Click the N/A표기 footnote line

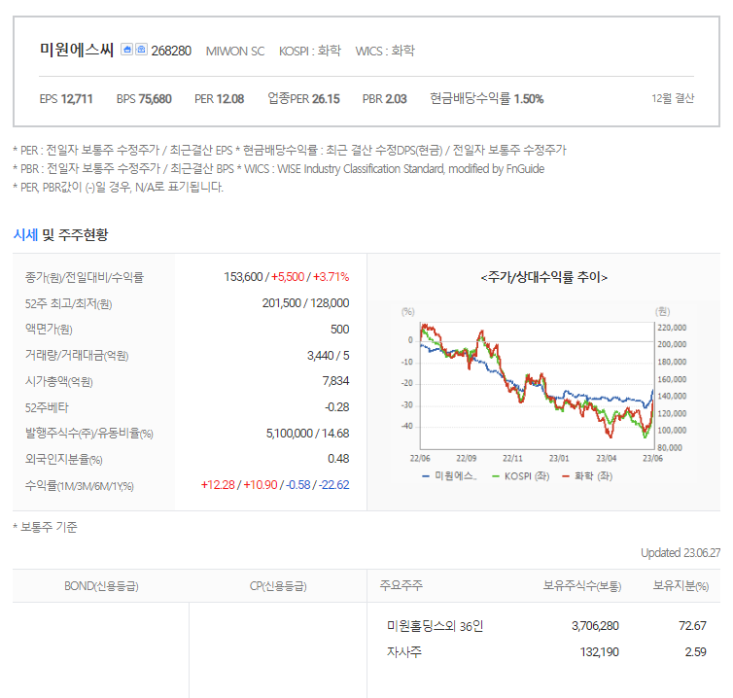[x=119, y=188]
